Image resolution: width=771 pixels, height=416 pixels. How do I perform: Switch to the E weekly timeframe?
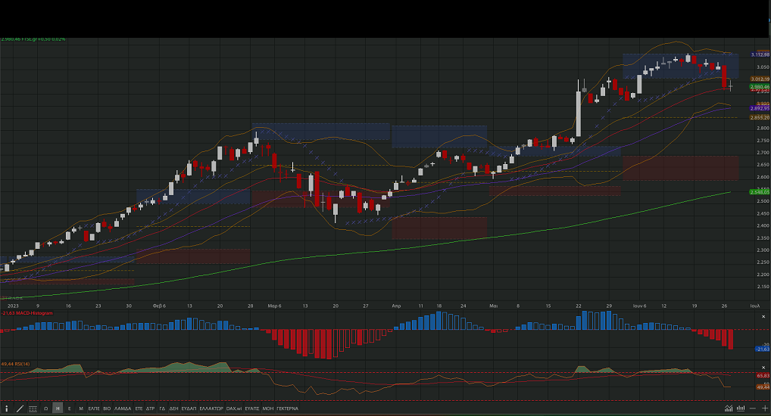(70, 408)
